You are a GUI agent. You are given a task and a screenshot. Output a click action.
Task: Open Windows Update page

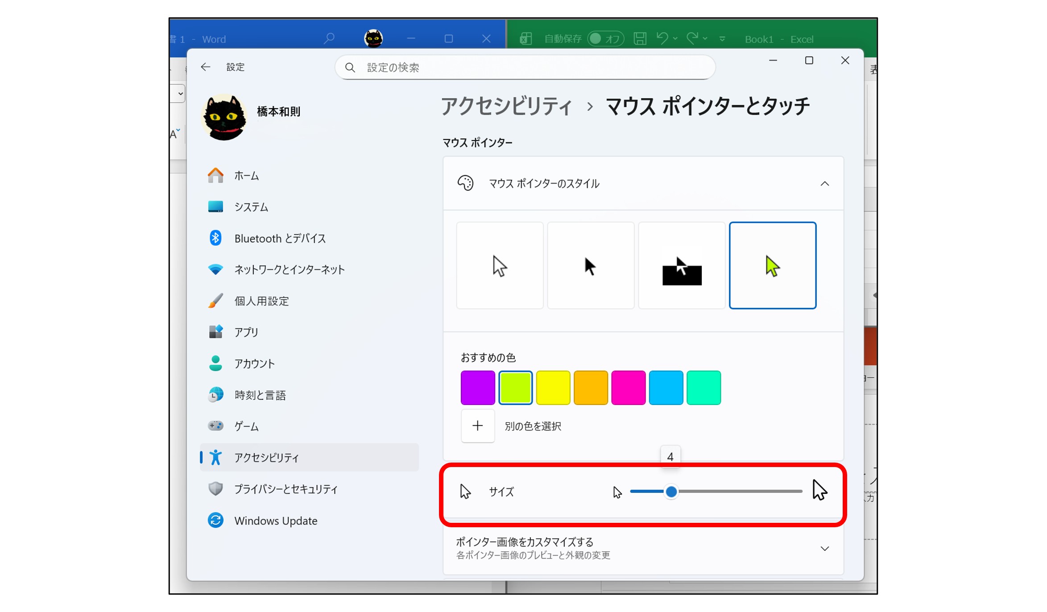[275, 521]
